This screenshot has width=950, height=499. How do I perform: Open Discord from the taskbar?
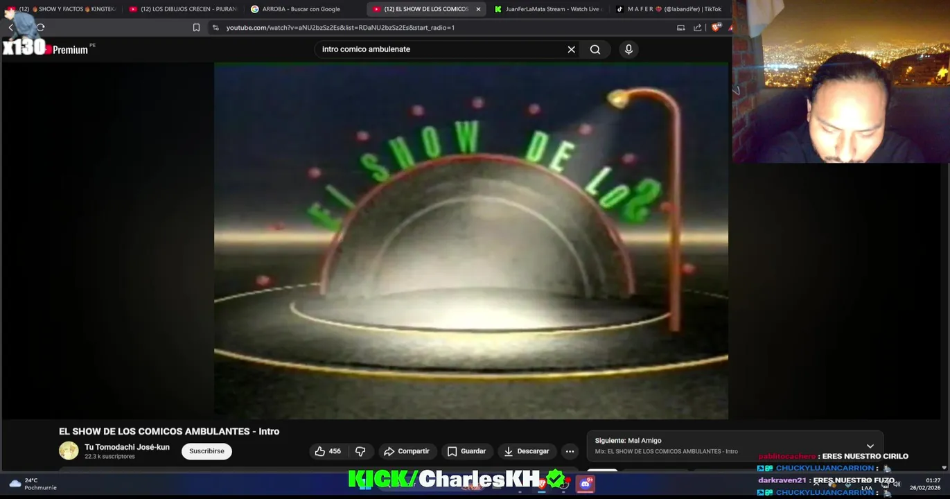(585, 484)
